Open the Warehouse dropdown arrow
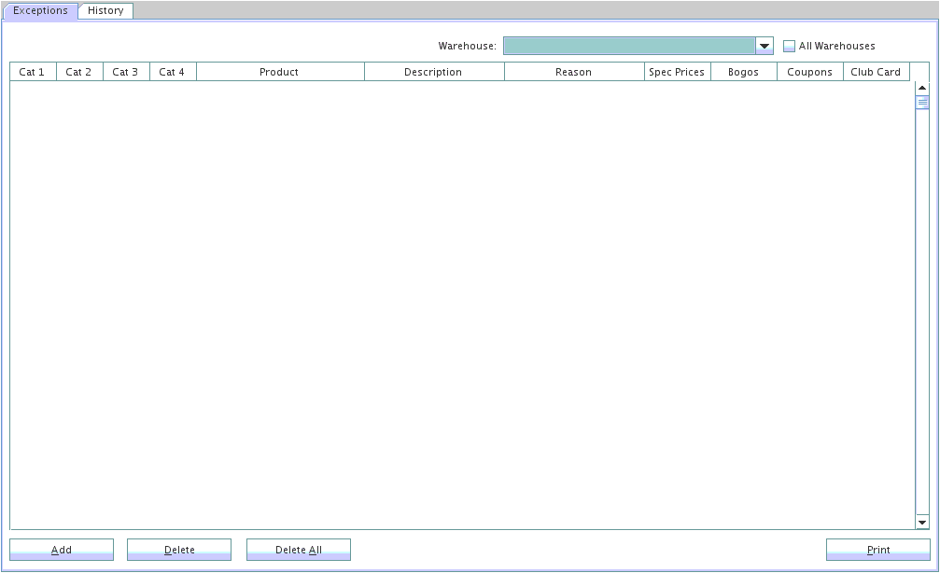The height and width of the screenshot is (573, 940). (x=765, y=46)
